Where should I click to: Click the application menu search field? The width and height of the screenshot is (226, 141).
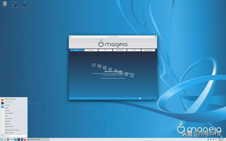tap(16, 136)
